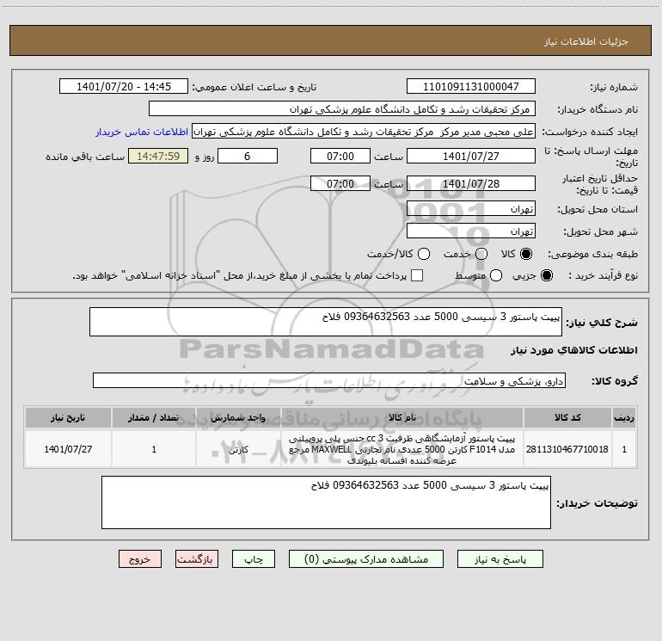Click the ردیف column header
Viewport: 662px width, 641px height.
coord(624,417)
